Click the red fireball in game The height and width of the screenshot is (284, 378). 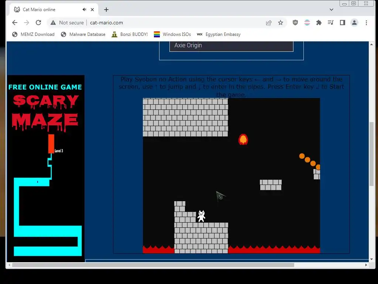coord(243,139)
